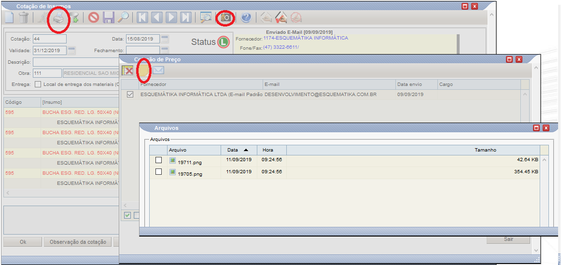Click the screen with magnifier preview icon
The width and height of the screenshot is (561, 265).
pyautogui.click(x=206, y=17)
